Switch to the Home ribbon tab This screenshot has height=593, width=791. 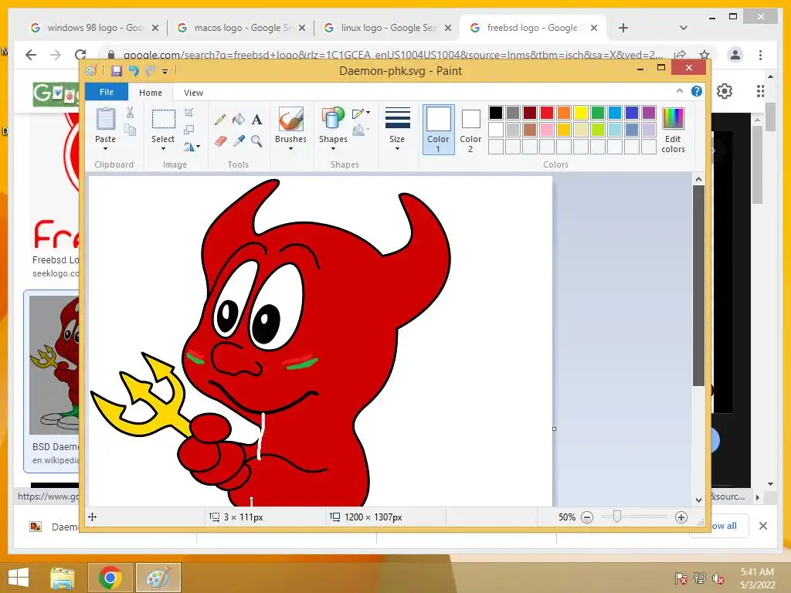pos(151,93)
